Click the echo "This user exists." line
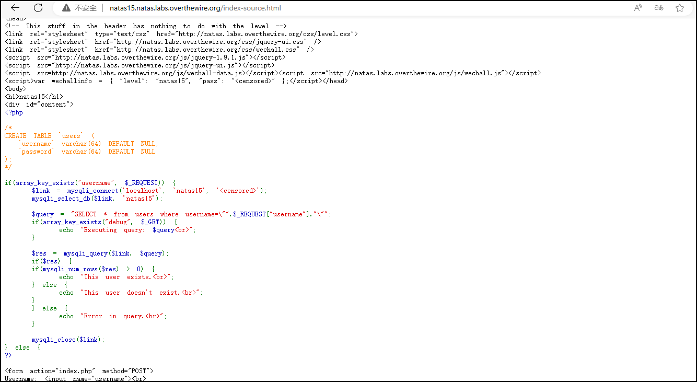The height and width of the screenshot is (382, 697). [117, 277]
